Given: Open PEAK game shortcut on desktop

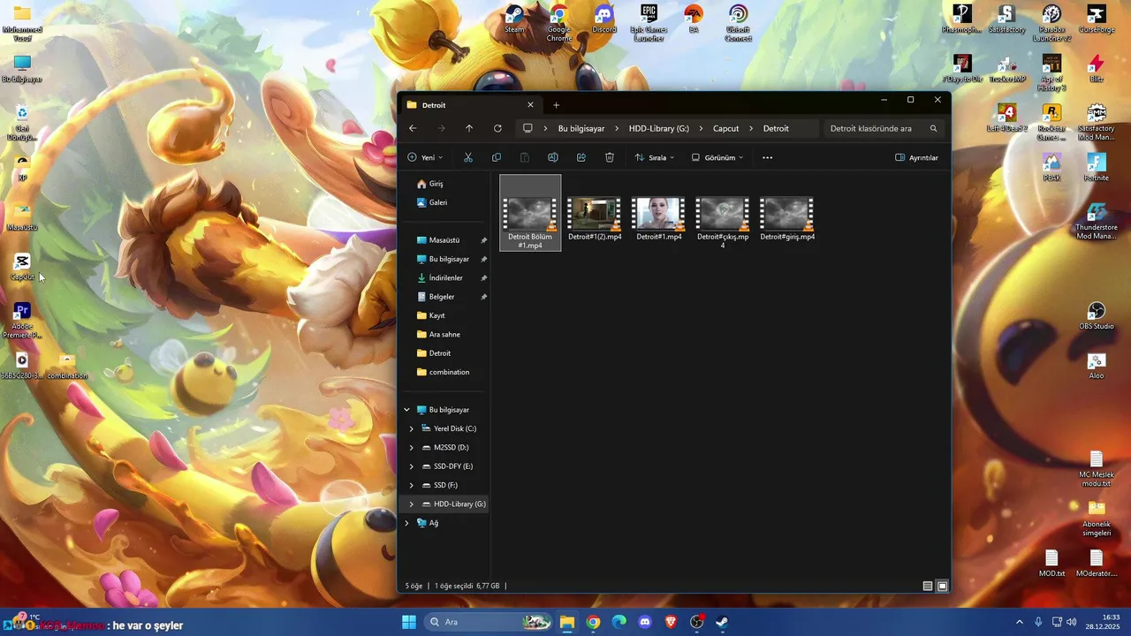Looking at the screenshot, I should click(x=1051, y=167).
